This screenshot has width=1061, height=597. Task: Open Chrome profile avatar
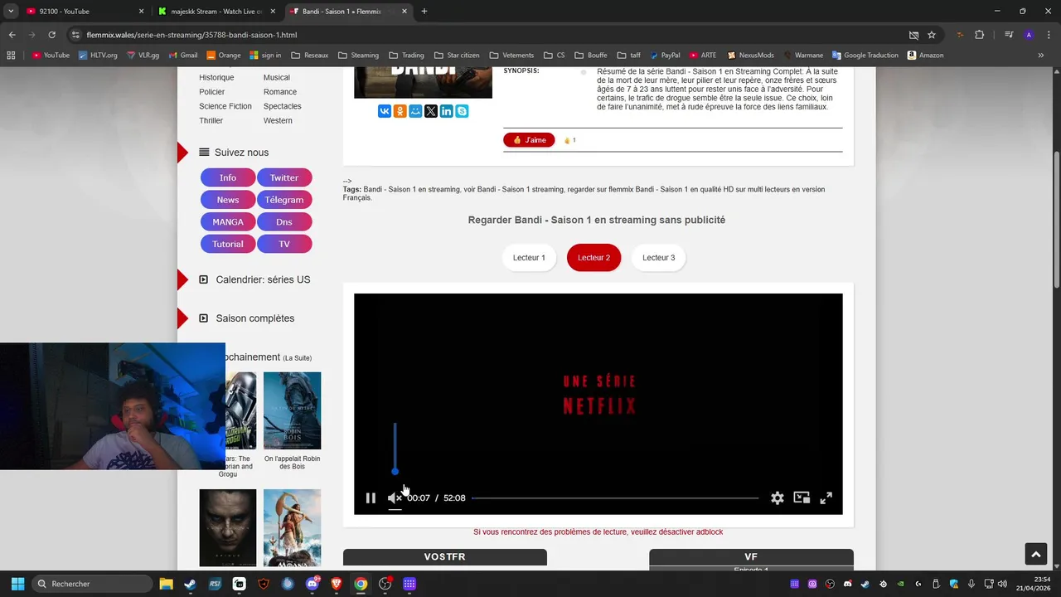tap(1029, 35)
